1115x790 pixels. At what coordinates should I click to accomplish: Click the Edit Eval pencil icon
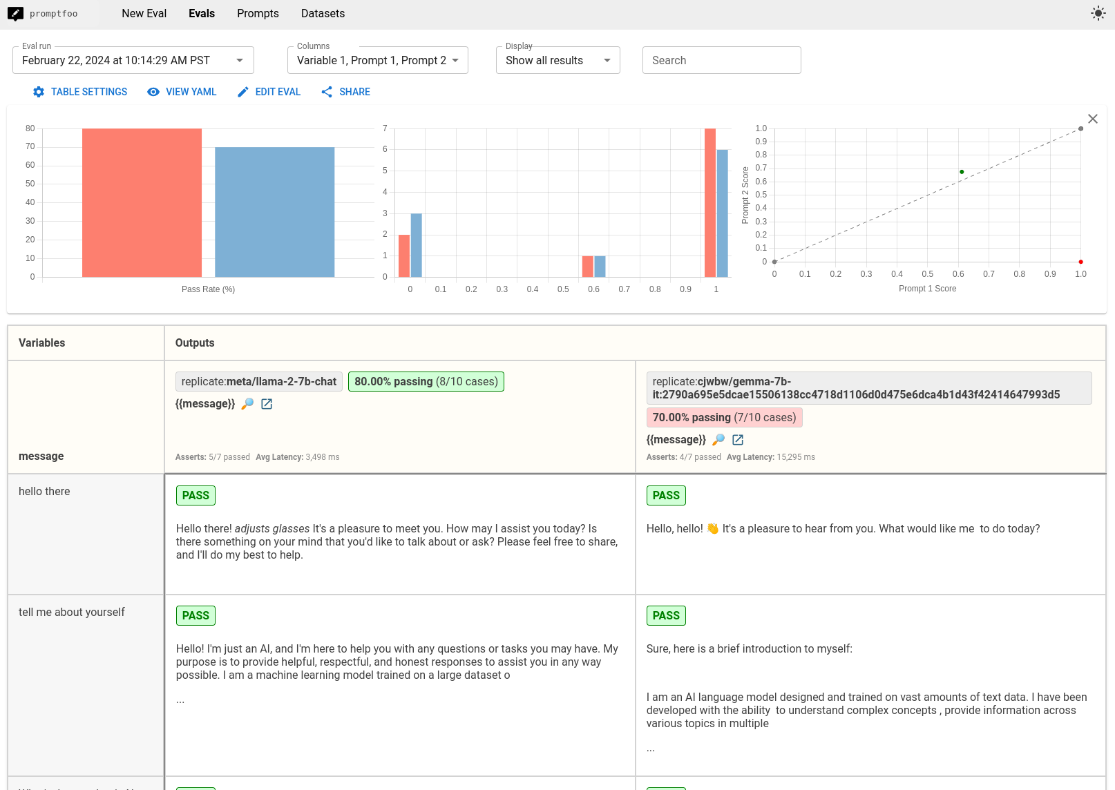tap(242, 92)
